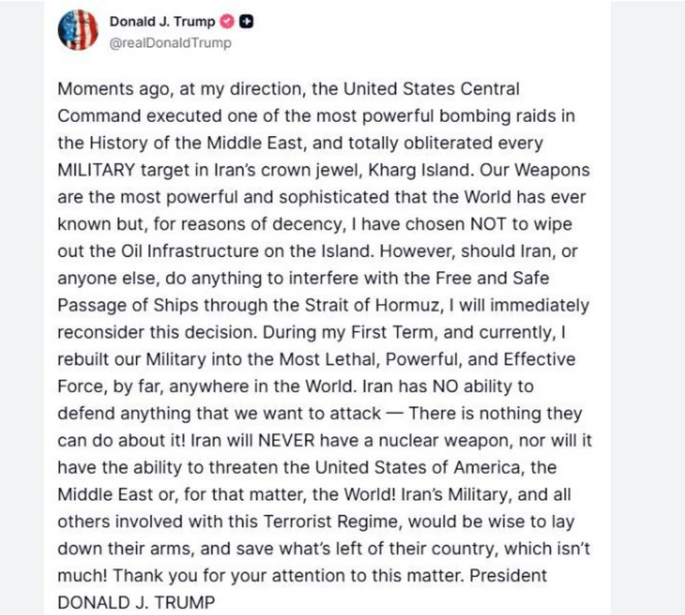Click the "DONALD J. TRUMP" signature line
Screen dimensions: 685x615
point(136,603)
